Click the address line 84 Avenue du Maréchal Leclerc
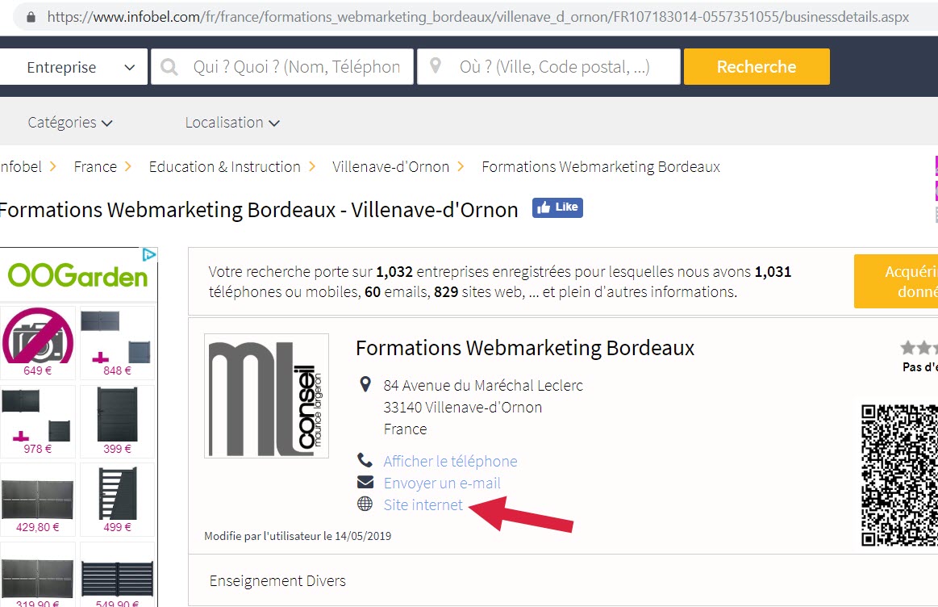938x607 pixels. [x=483, y=386]
